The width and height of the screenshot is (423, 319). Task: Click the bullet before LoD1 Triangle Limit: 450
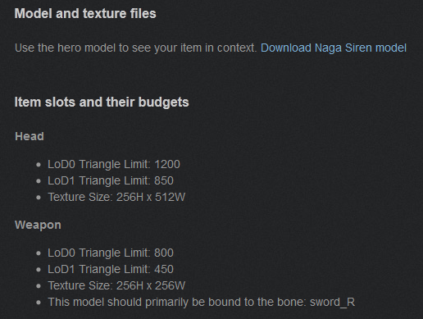click(39, 270)
